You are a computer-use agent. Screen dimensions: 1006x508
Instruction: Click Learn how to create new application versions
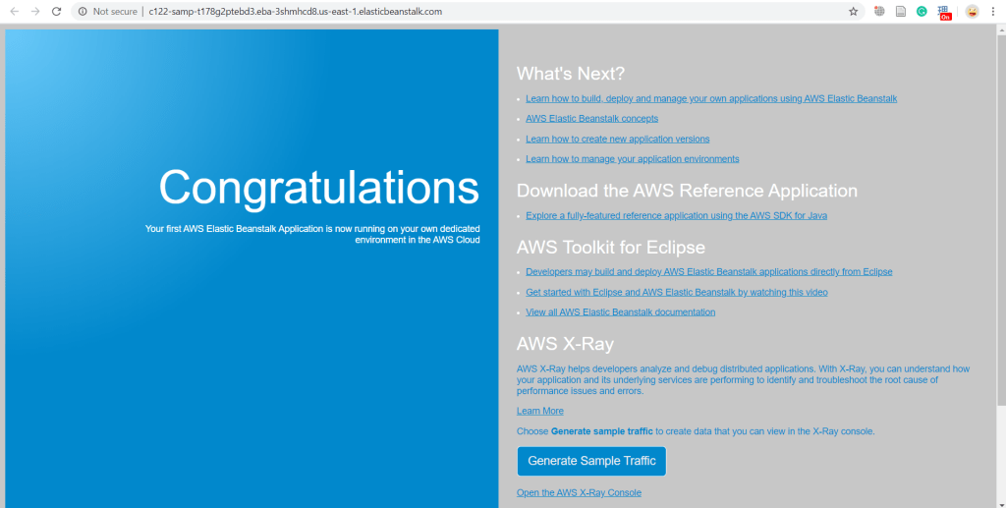point(617,139)
